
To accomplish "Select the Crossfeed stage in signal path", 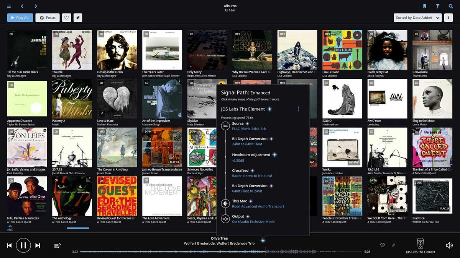I will point(241,170).
